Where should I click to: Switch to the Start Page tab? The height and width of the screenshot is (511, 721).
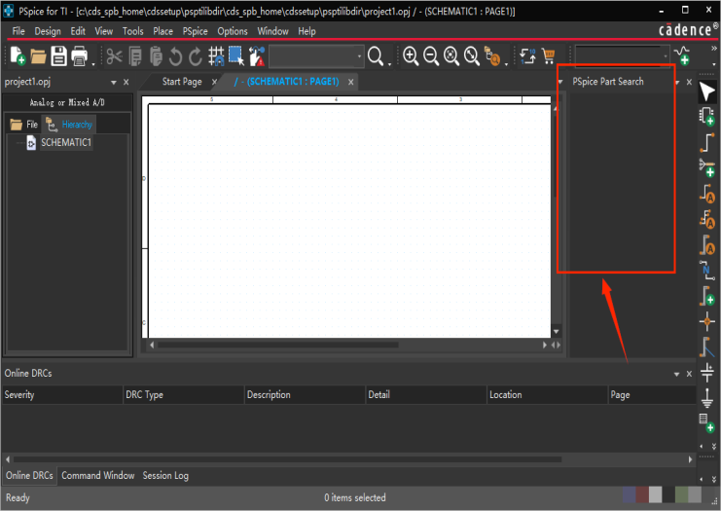182,82
